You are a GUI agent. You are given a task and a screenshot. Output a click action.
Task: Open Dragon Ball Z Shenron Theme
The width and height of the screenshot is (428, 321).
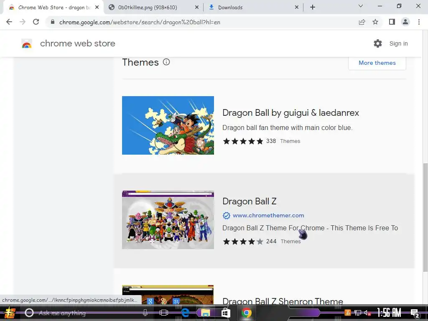click(283, 301)
